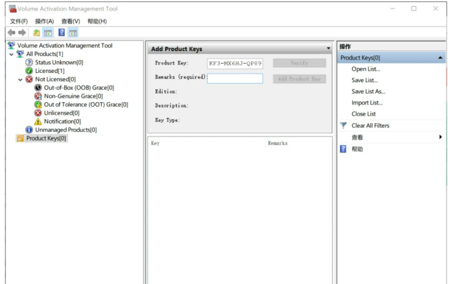Click the 帮助 help icon in actions pane

click(x=343, y=149)
